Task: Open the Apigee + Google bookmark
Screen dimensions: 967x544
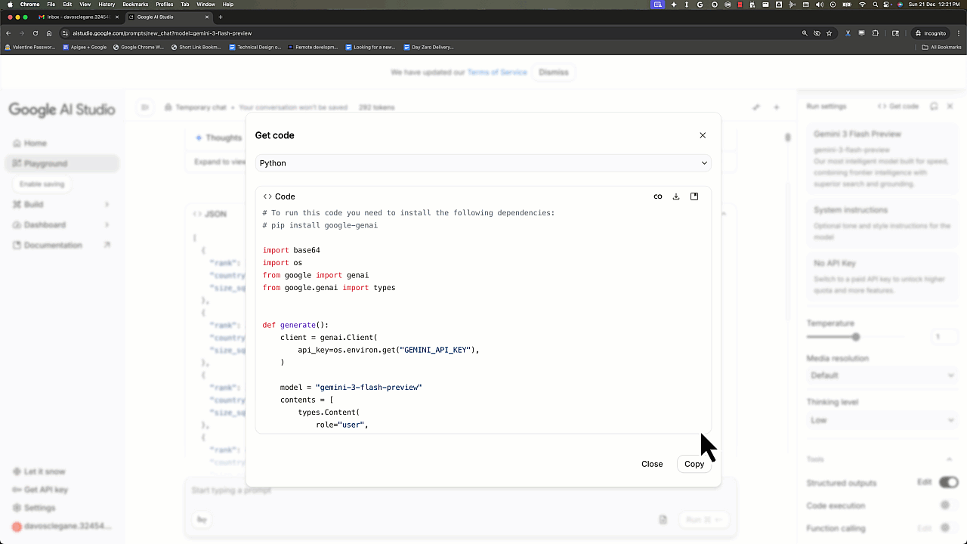Action: (85, 47)
